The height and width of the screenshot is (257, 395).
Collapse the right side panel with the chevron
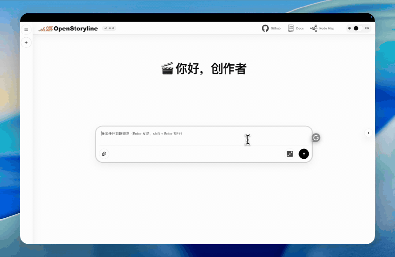click(368, 133)
